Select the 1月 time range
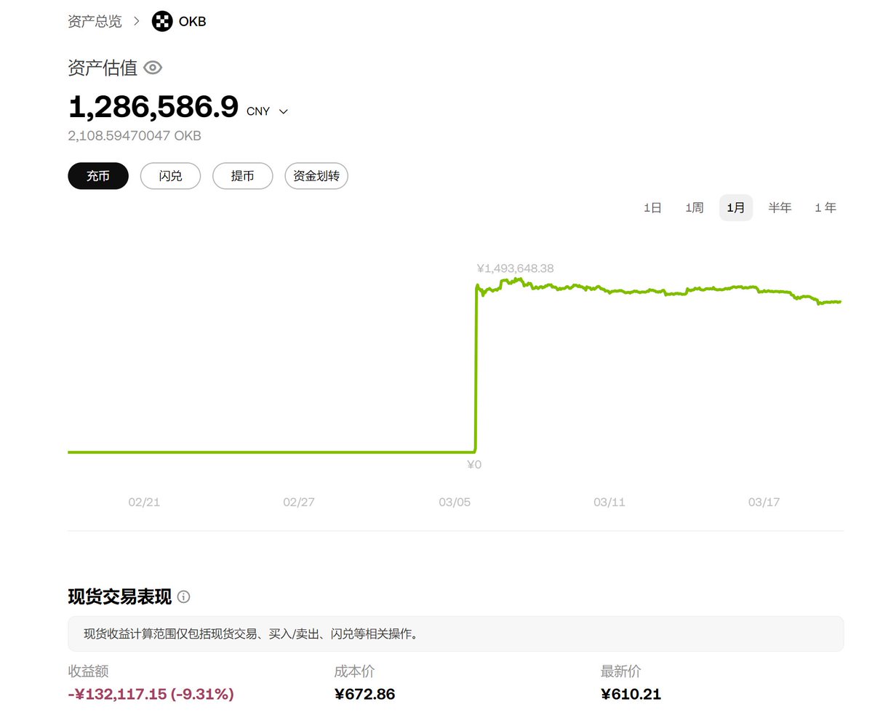This screenshot has height=723, width=872. tap(735, 207)
